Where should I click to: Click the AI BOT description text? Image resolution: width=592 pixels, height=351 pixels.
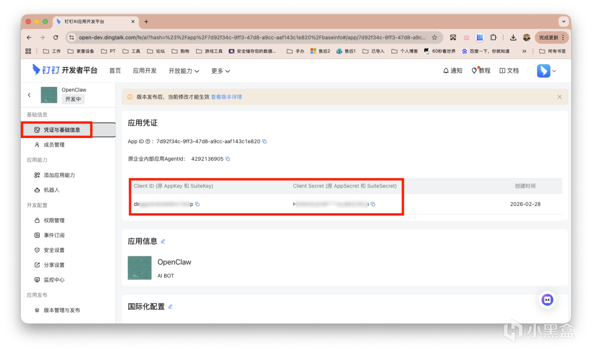[x=166, y=276]
